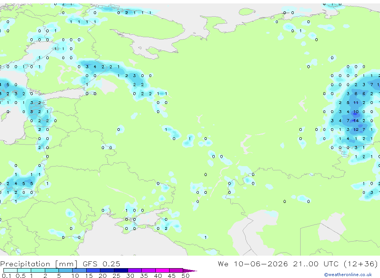Click the 20–25 mm dark navy legend swatch
380x278 pixels.
coord(107,270)
